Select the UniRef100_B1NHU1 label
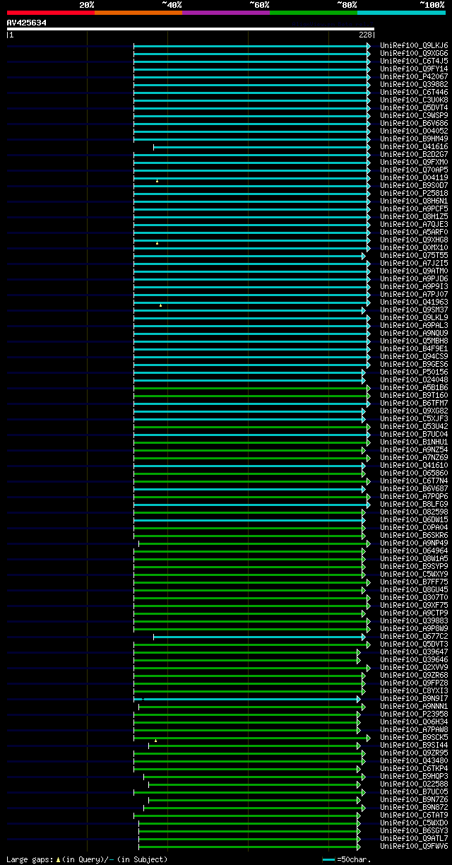Screen dimensions: 452x865 pyautogui.click(x=414, y=442)
